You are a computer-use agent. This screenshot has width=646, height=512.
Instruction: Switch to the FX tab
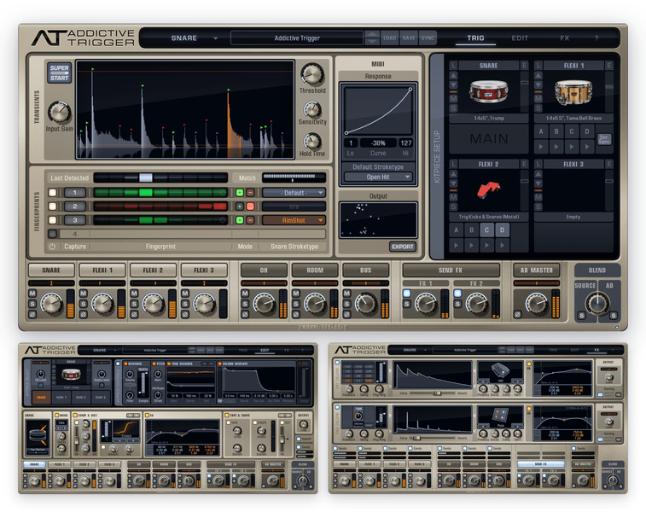pos(564,38)
